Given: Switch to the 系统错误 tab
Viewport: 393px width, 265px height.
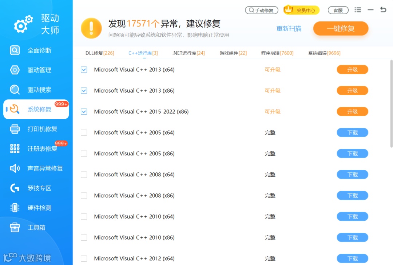Looking at the screenshot, I should pos(324,53).
